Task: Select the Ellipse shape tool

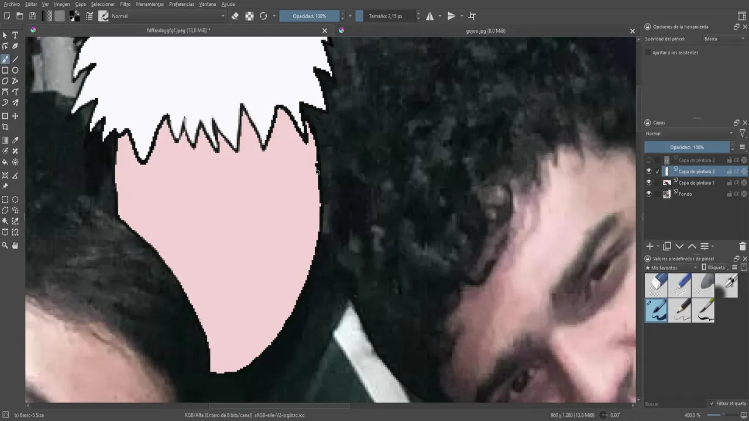Action: coord(16,70)
